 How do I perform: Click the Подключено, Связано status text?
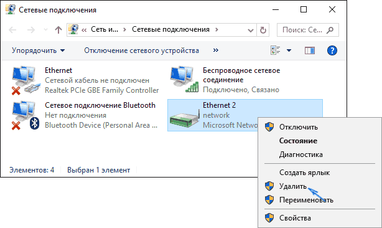241,90
